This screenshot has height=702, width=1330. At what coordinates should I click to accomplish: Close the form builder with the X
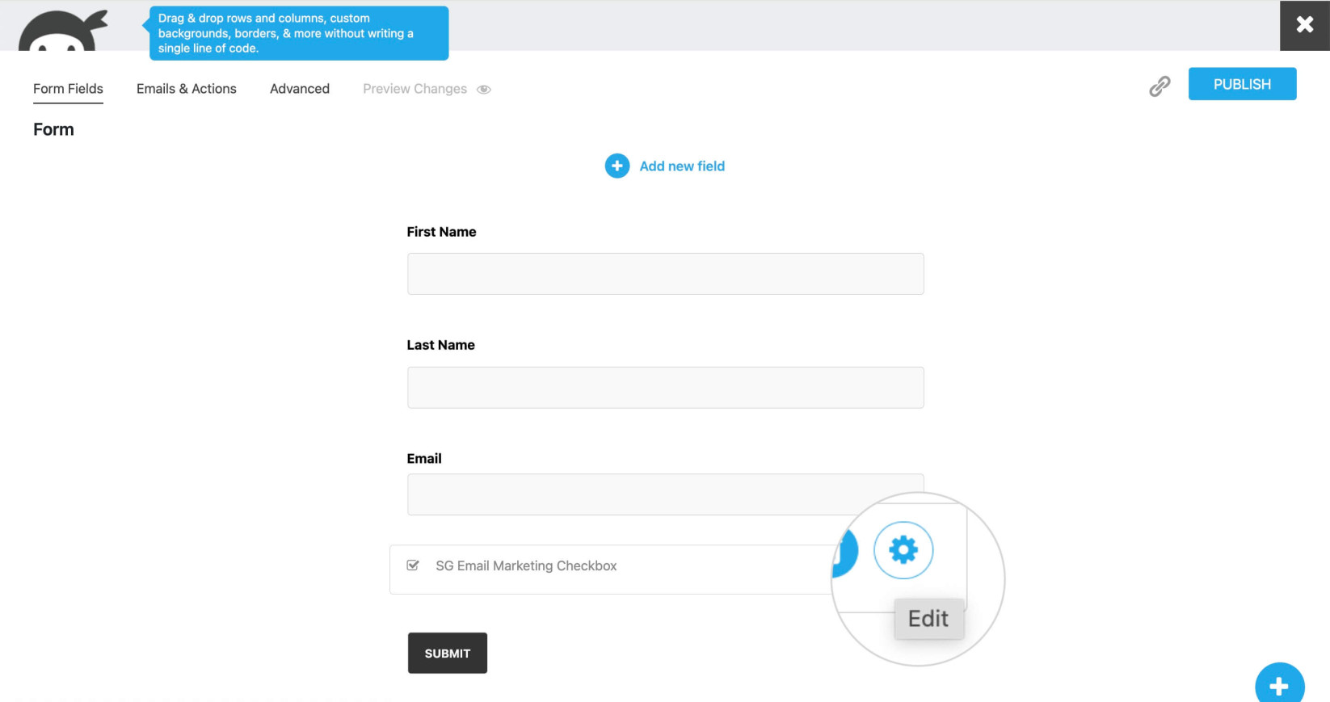1304,25
